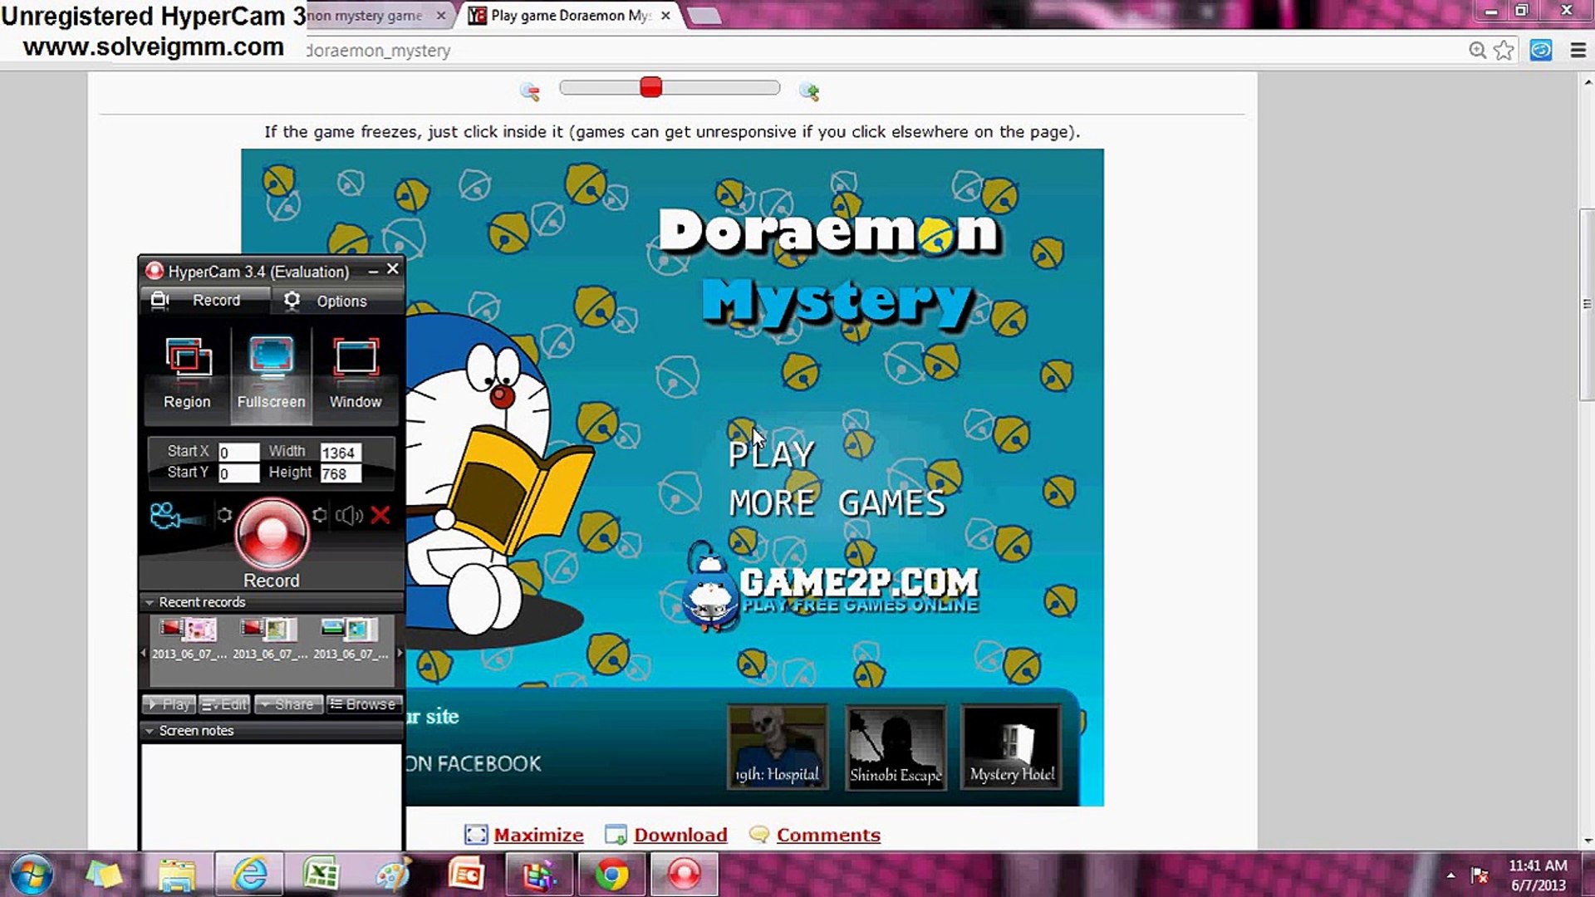Open the second recent record thumbnail

click(x=269, y=638)
